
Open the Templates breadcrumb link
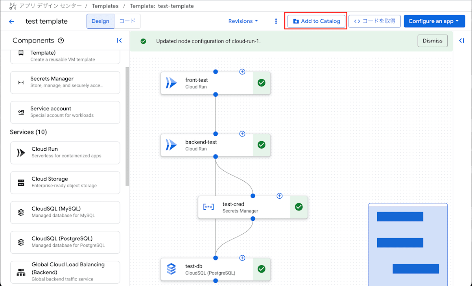[x=105, y=6]
